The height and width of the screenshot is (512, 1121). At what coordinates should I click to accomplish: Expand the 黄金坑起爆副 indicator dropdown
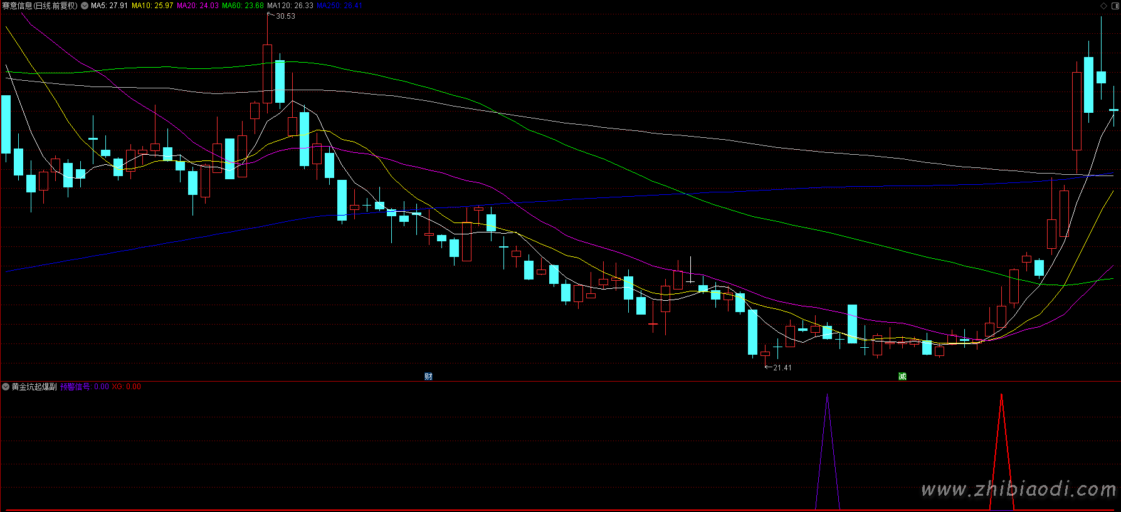[6, 387]
